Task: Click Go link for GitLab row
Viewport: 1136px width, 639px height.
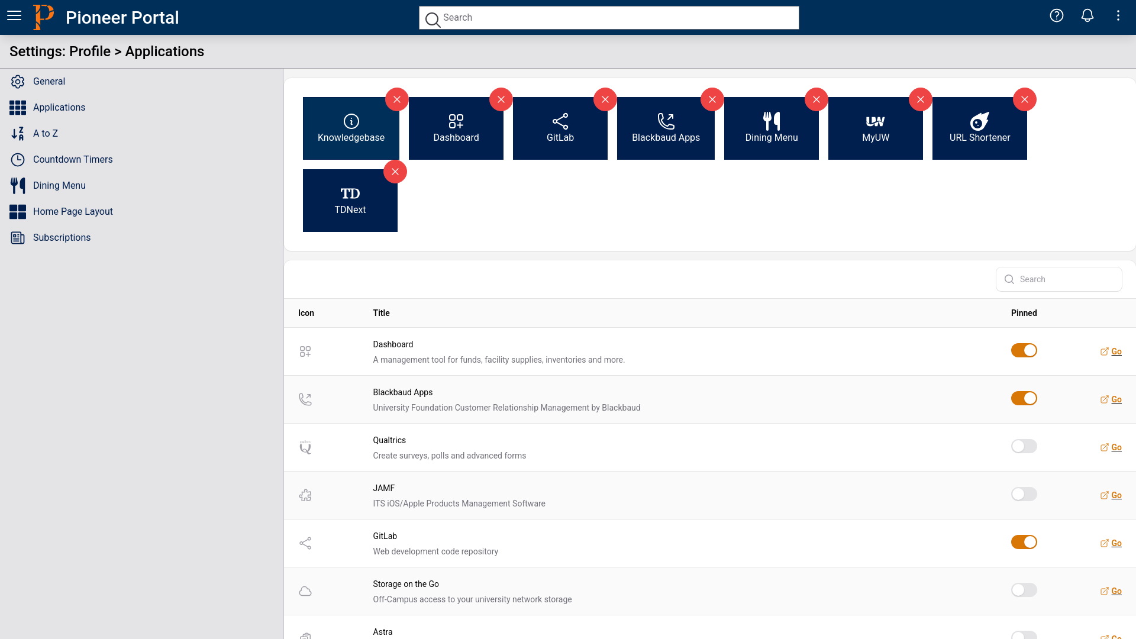Action: pyautogui.click(x=1111, y=543)
